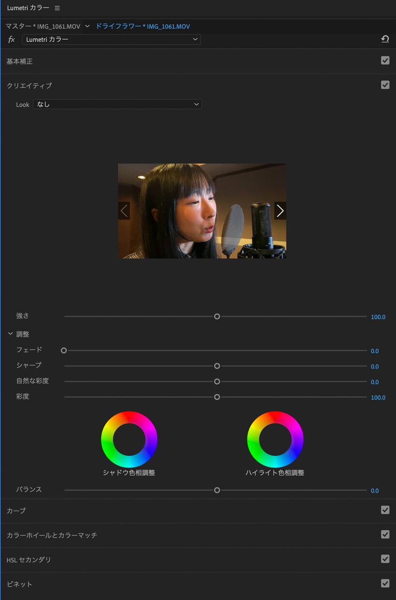Click the Look label text
Screen dimensions: 396x600
tap(23, 105)
